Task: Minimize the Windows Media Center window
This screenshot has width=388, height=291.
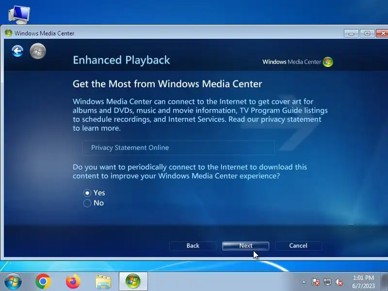Action: pos(351,33)
